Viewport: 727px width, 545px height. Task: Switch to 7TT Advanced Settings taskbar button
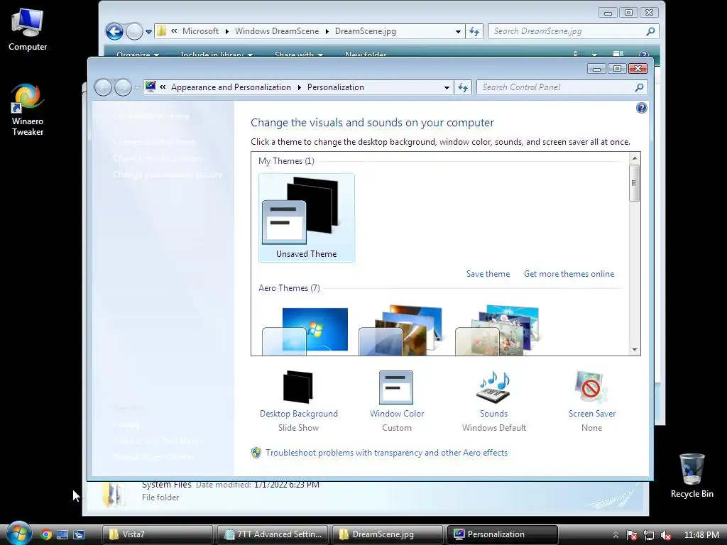pos(273,534)
